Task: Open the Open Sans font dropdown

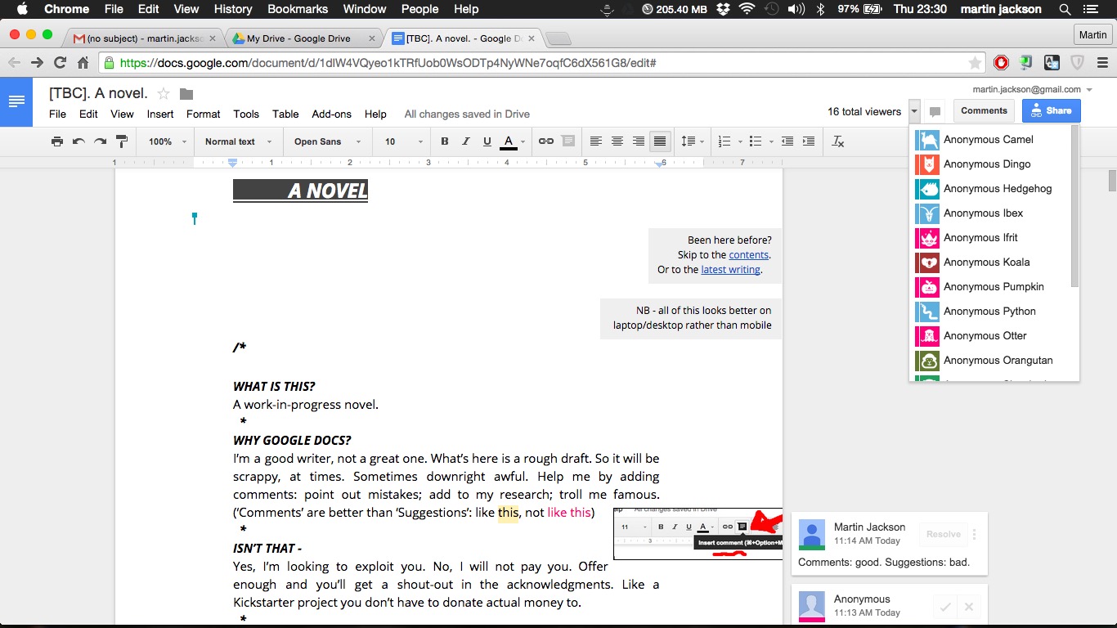Action: pos(327,141)
